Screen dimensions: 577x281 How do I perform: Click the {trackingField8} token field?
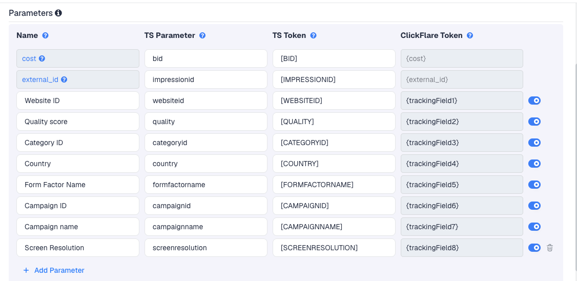pyautogui.click(x=462, y=248)
